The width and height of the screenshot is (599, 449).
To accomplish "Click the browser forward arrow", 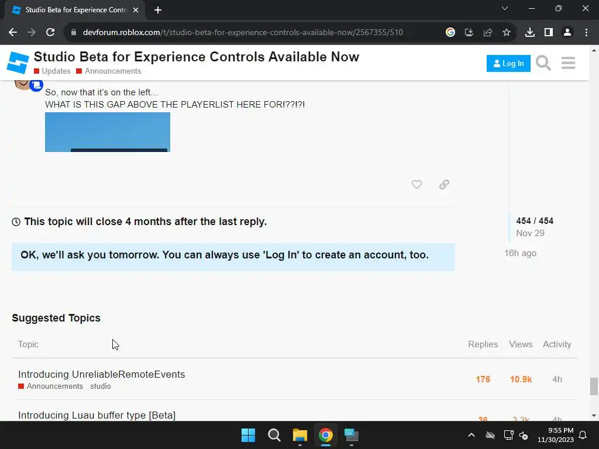I will [32, 32].
